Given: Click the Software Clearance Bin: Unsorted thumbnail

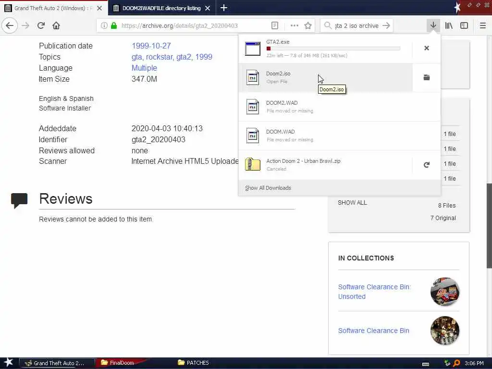Looking at the screenshot, I should point(444,292).
